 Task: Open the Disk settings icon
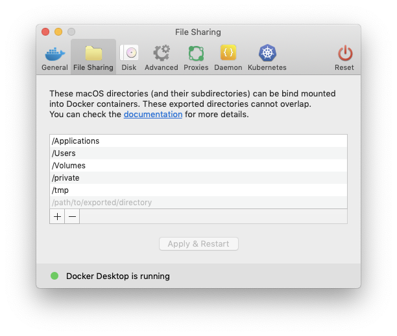(129, 52)
